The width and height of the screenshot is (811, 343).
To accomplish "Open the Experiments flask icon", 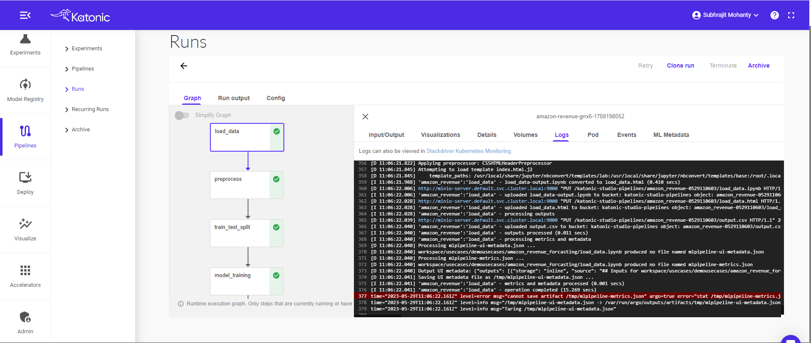I will pyautogui.click(x=25, y=39).
